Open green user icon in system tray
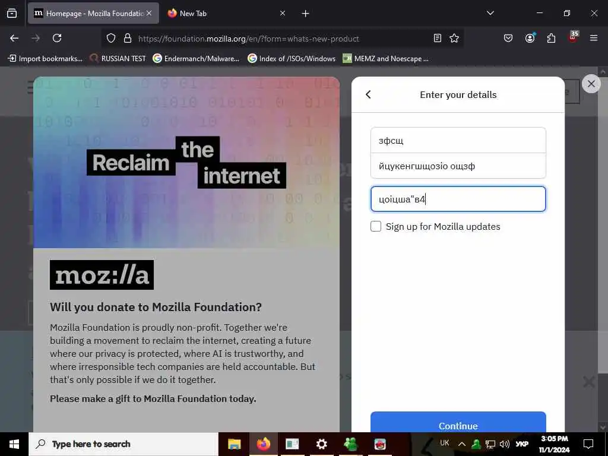608x456 pixels. pyautogui.click(x=476, y=444)
